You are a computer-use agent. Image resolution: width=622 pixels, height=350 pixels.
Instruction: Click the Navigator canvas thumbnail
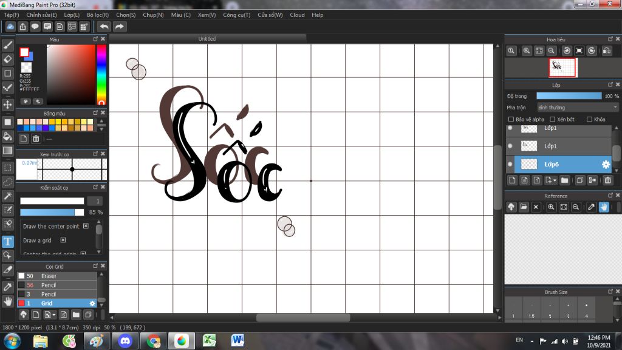click(x=562, y=67)
